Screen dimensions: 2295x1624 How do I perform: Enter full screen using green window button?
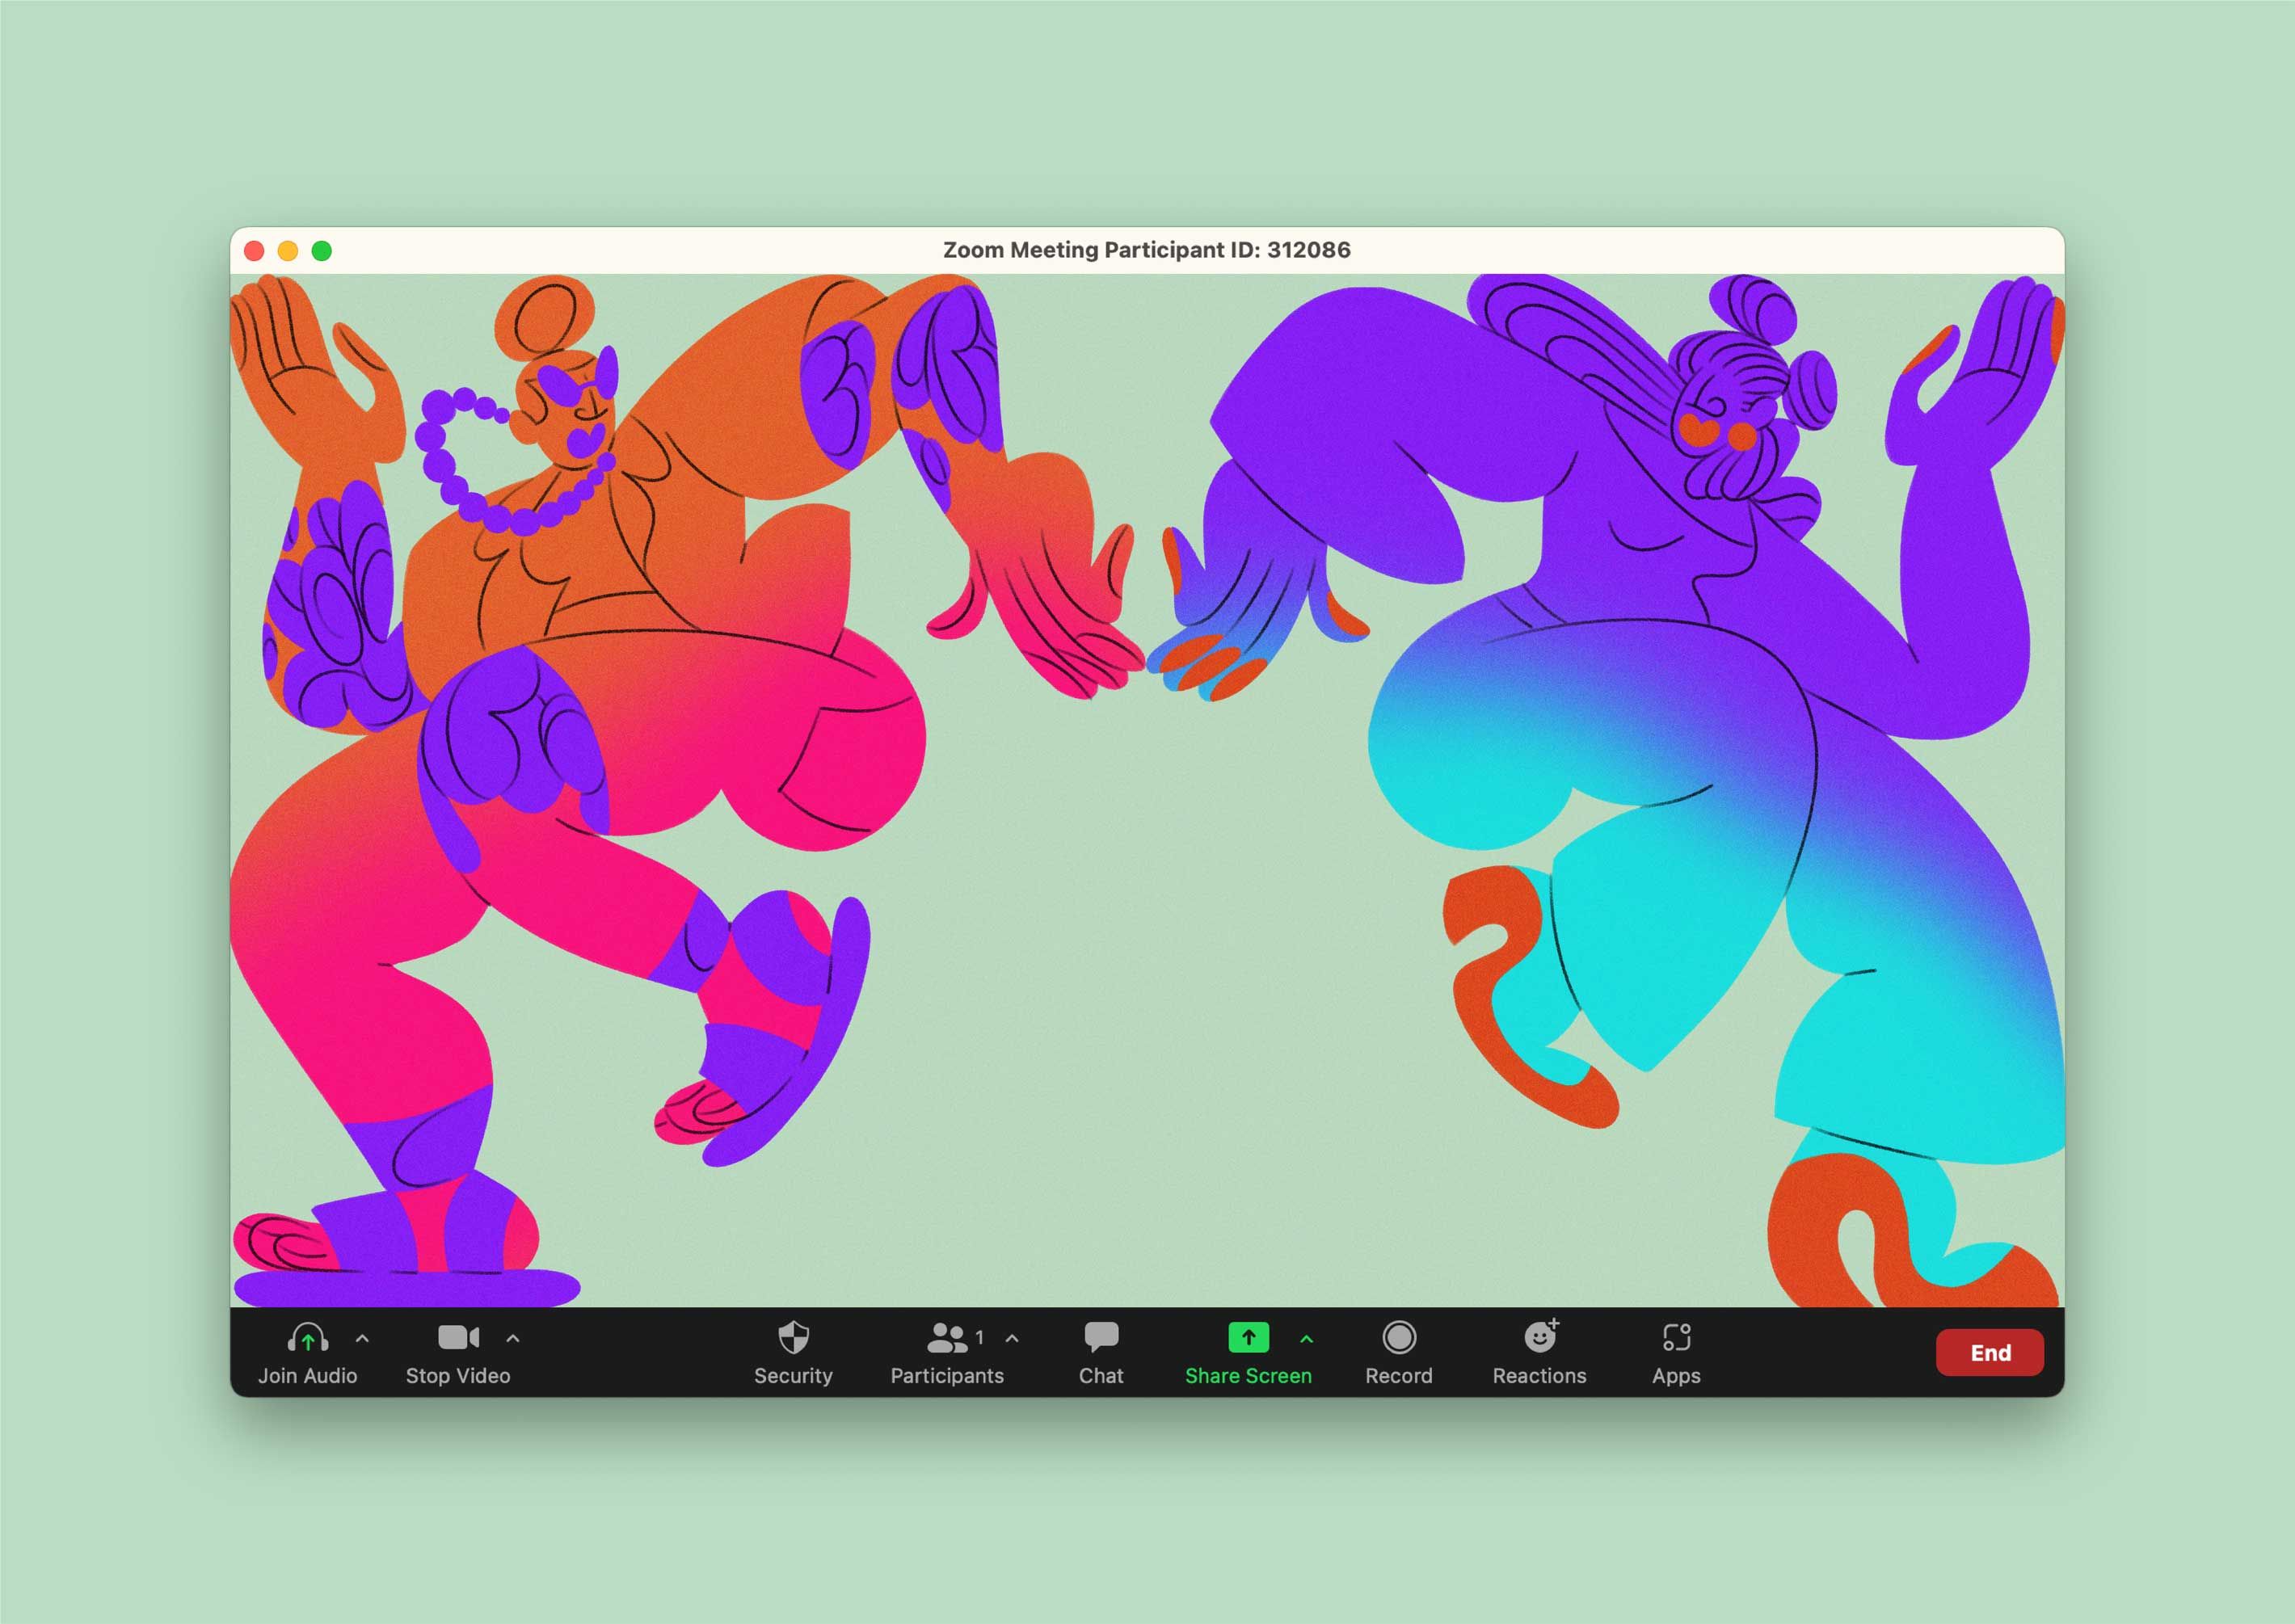[x=322, y=251]
